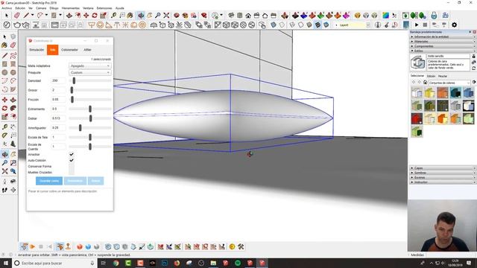Click the home icon in Estilos selector
477x268 pixels.
426,83
